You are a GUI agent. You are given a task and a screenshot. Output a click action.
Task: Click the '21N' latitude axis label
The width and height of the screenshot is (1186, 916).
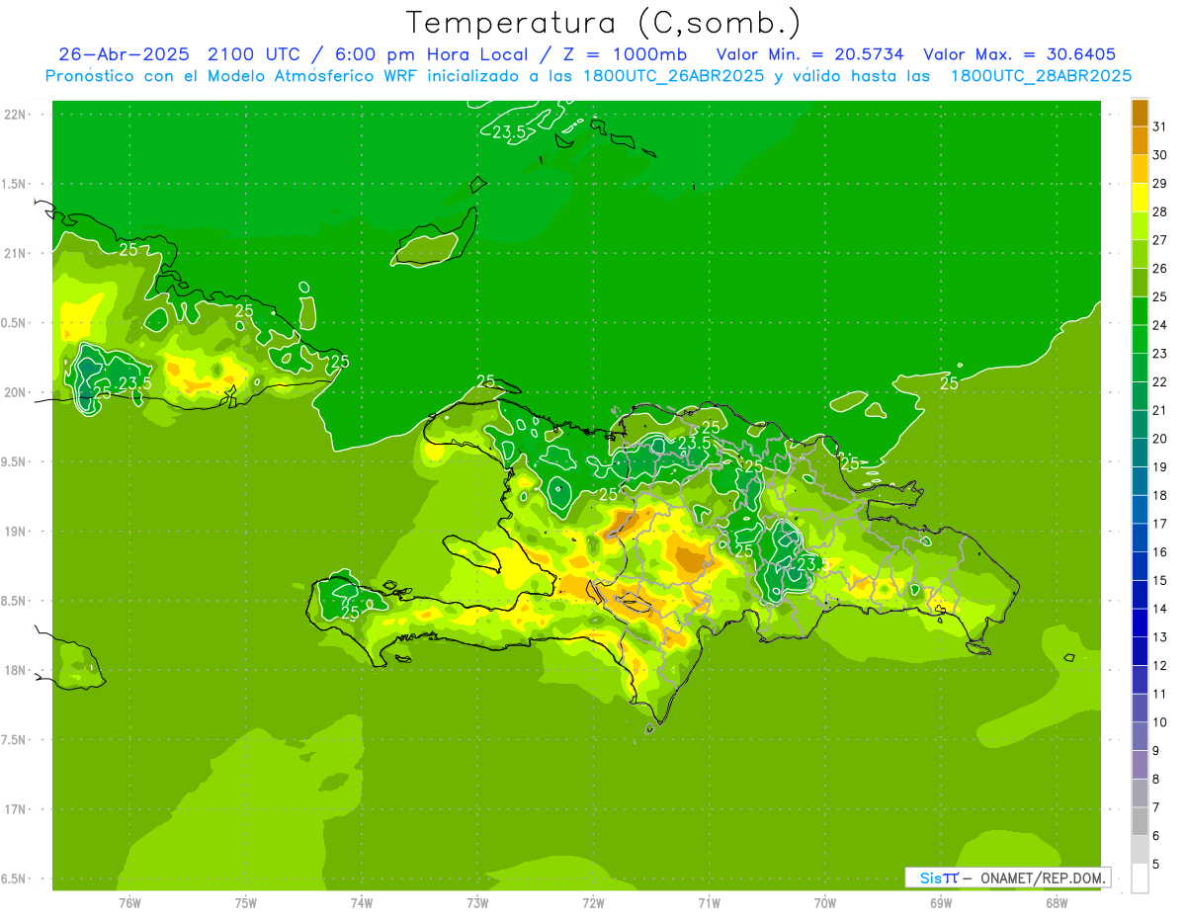click(14, 254)
